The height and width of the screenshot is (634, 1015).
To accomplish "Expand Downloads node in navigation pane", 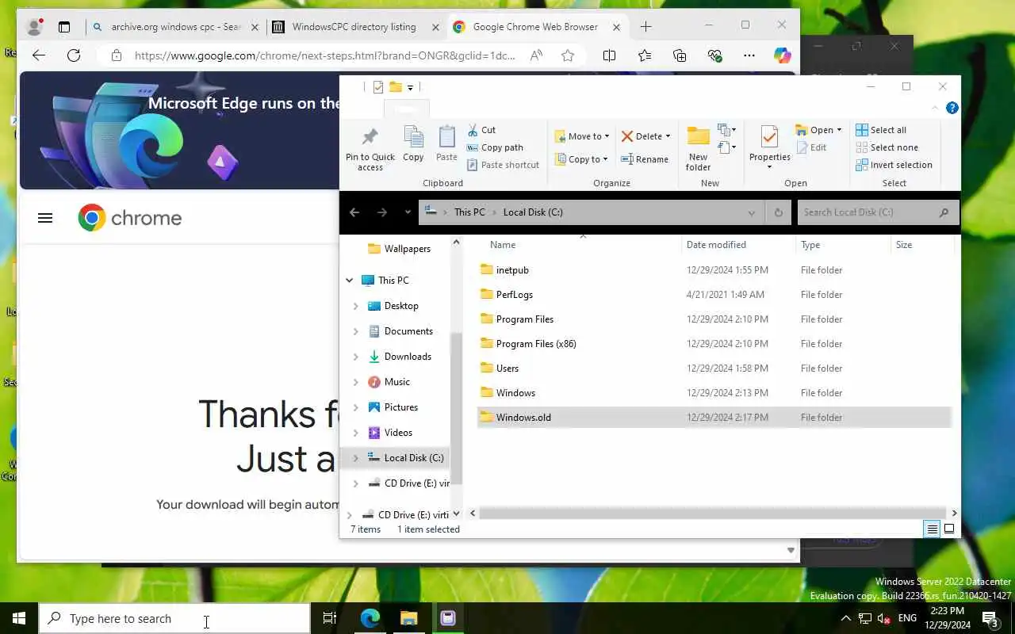I will click(x=356, y=357).
